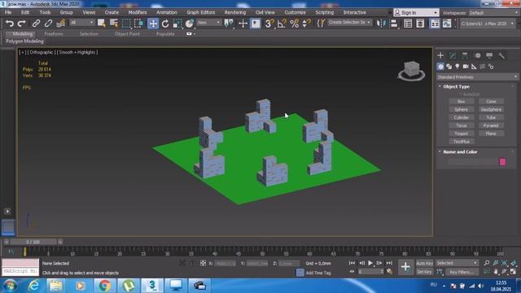Screen dimensions: 521x293
Task: Click Edit Named Selection Sets icon
Action: [321, 24]
